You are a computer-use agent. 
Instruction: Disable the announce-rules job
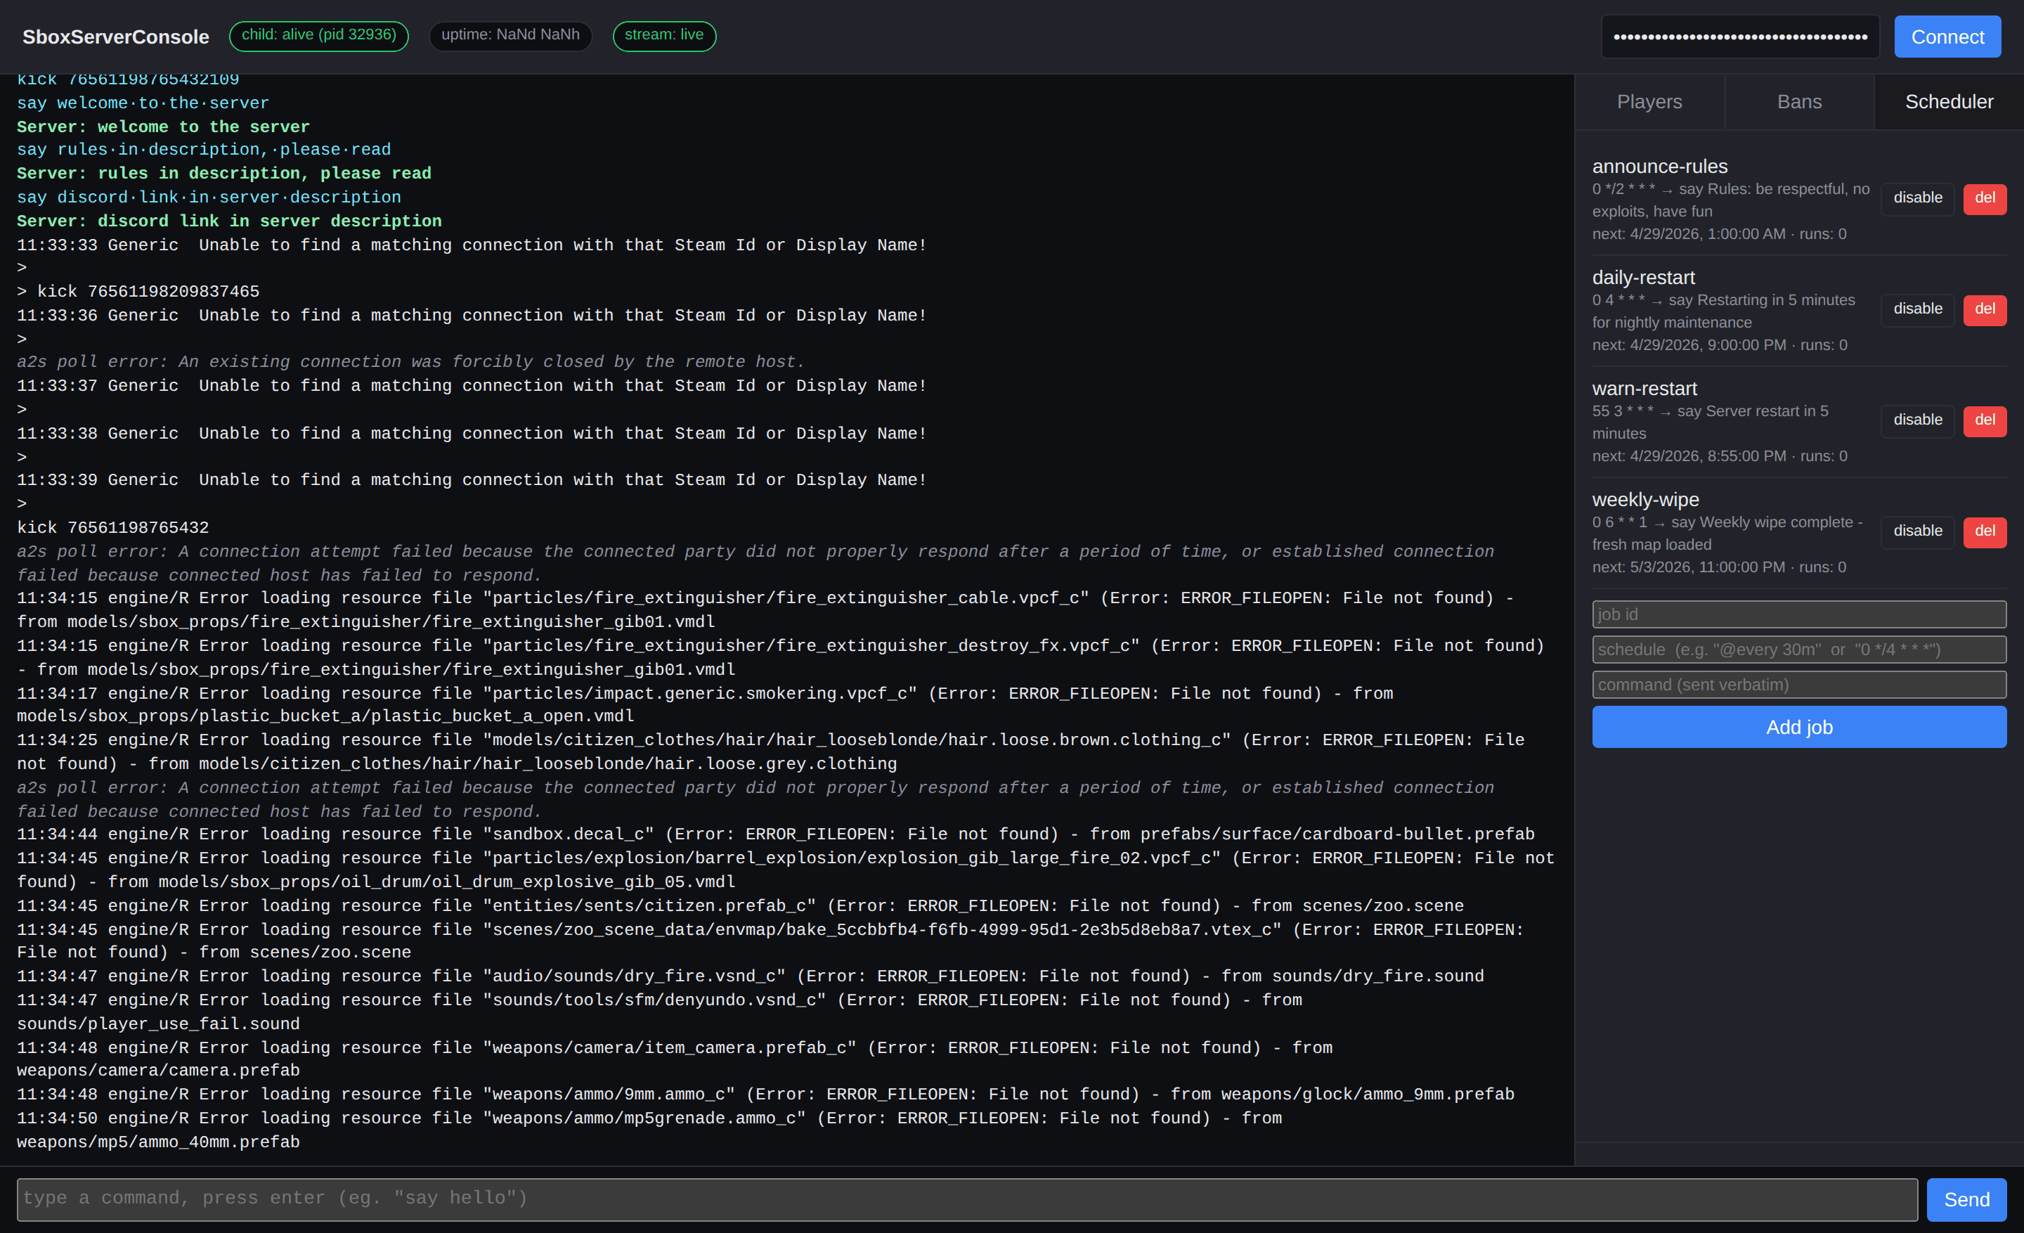click(1917, 198)
